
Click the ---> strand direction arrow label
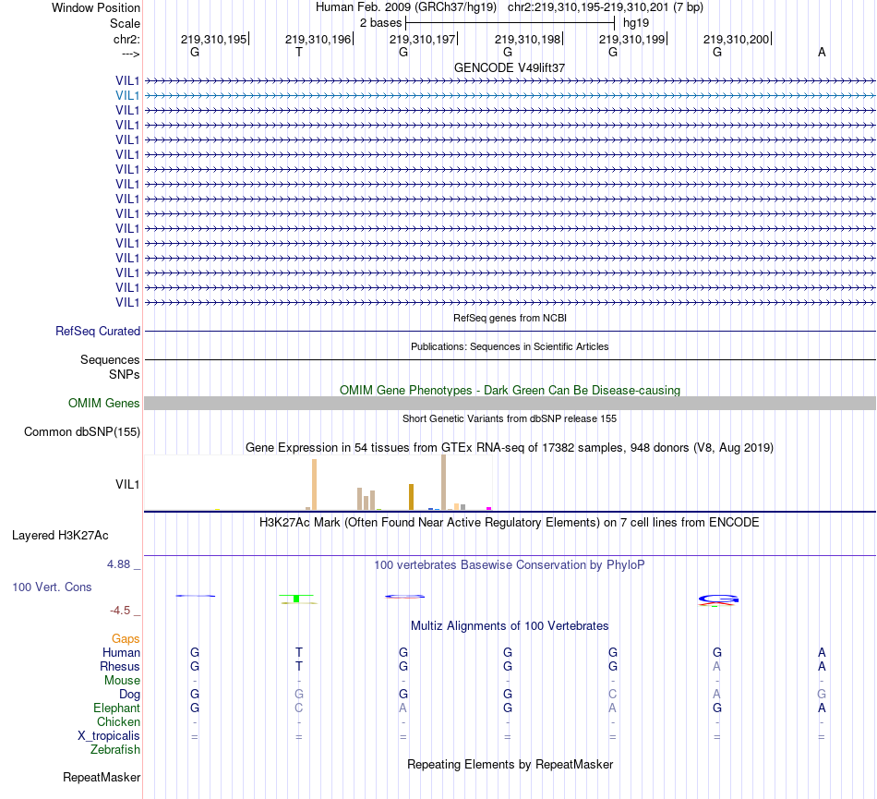[x=130, y=54]
